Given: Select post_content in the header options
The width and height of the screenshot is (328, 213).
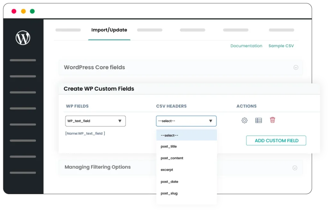Looking at the screenshot, I should click(x=172, y=158).
